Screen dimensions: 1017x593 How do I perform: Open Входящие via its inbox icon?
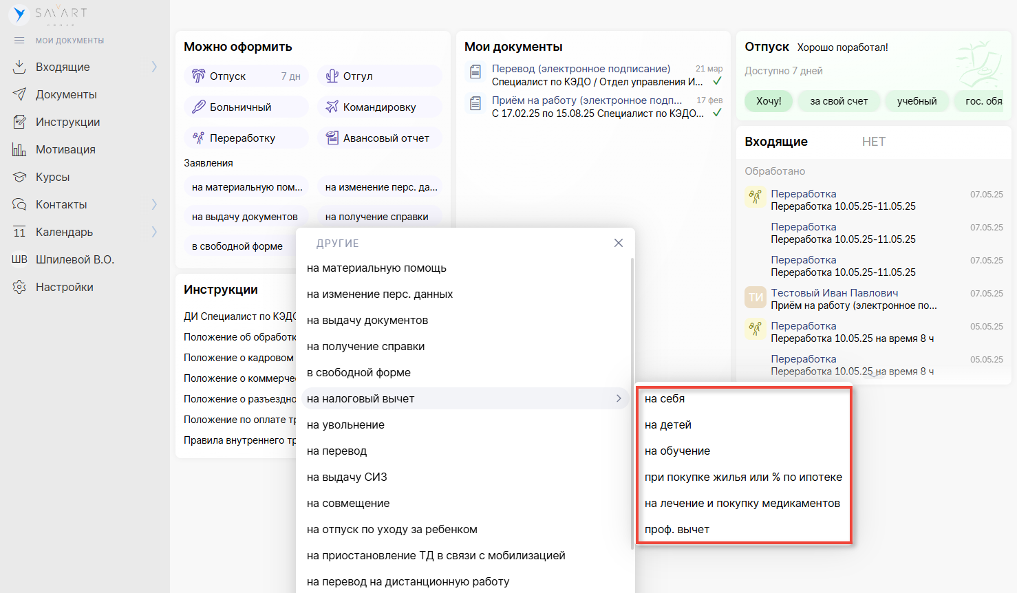tap(19, 67)
